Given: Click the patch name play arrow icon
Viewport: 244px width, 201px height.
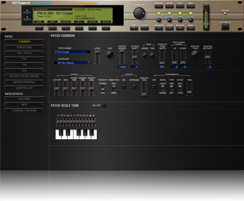Looking at the screenshot, I should click(56, 52).
